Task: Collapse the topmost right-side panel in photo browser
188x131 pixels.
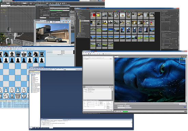Action: 162,11
